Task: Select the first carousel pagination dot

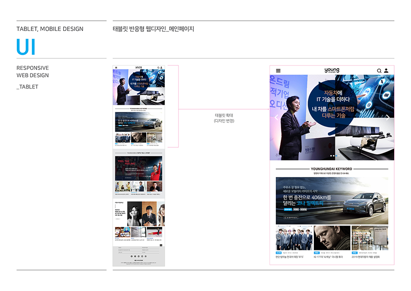Action: point(331,156)
